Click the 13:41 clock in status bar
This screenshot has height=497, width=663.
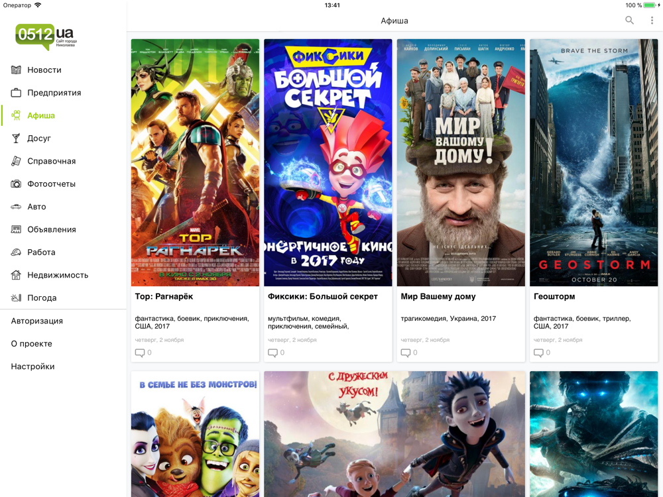(x=332, y=5)
